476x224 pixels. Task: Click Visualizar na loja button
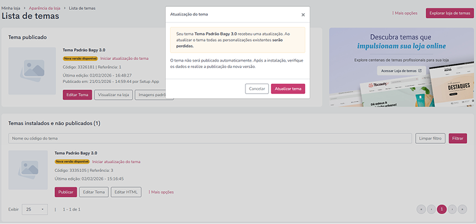click(x=113, y=95)
